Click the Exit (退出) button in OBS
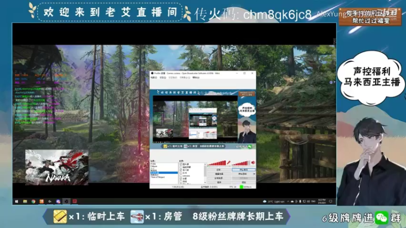 pyautogui.click(x=244, y=182)
